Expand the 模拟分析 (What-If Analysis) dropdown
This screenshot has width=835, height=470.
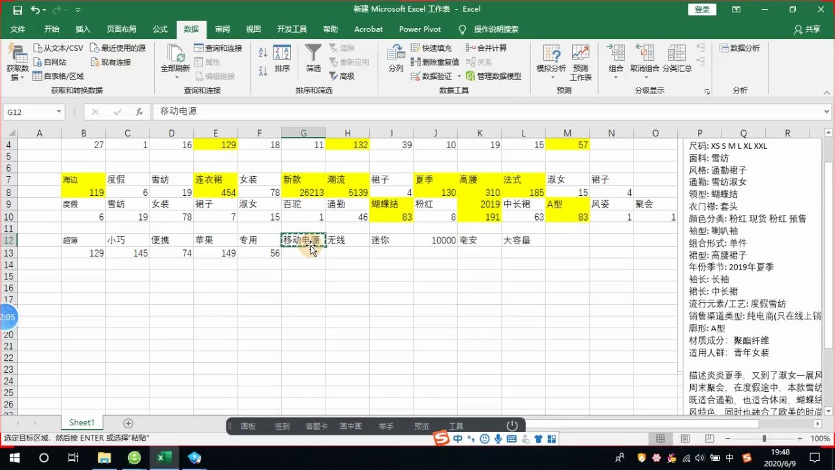point(551,78)
